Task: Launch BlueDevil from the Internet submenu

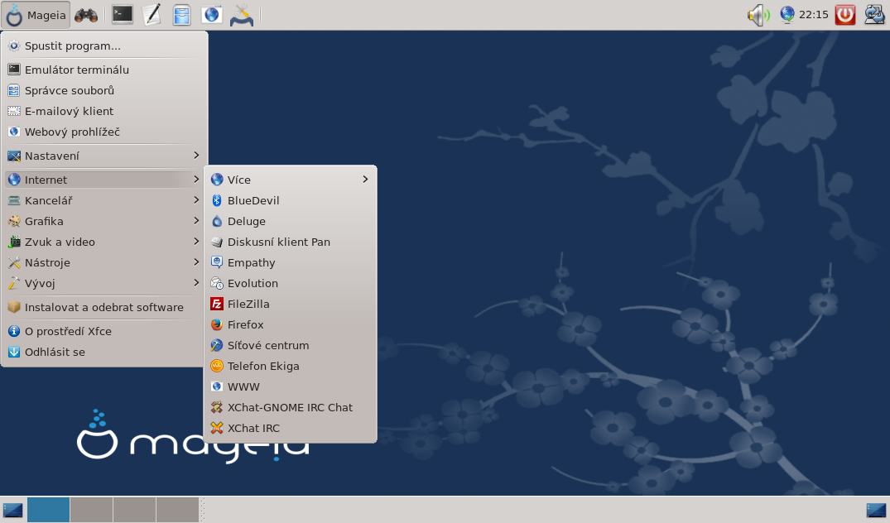Action: tap(290, 200)
